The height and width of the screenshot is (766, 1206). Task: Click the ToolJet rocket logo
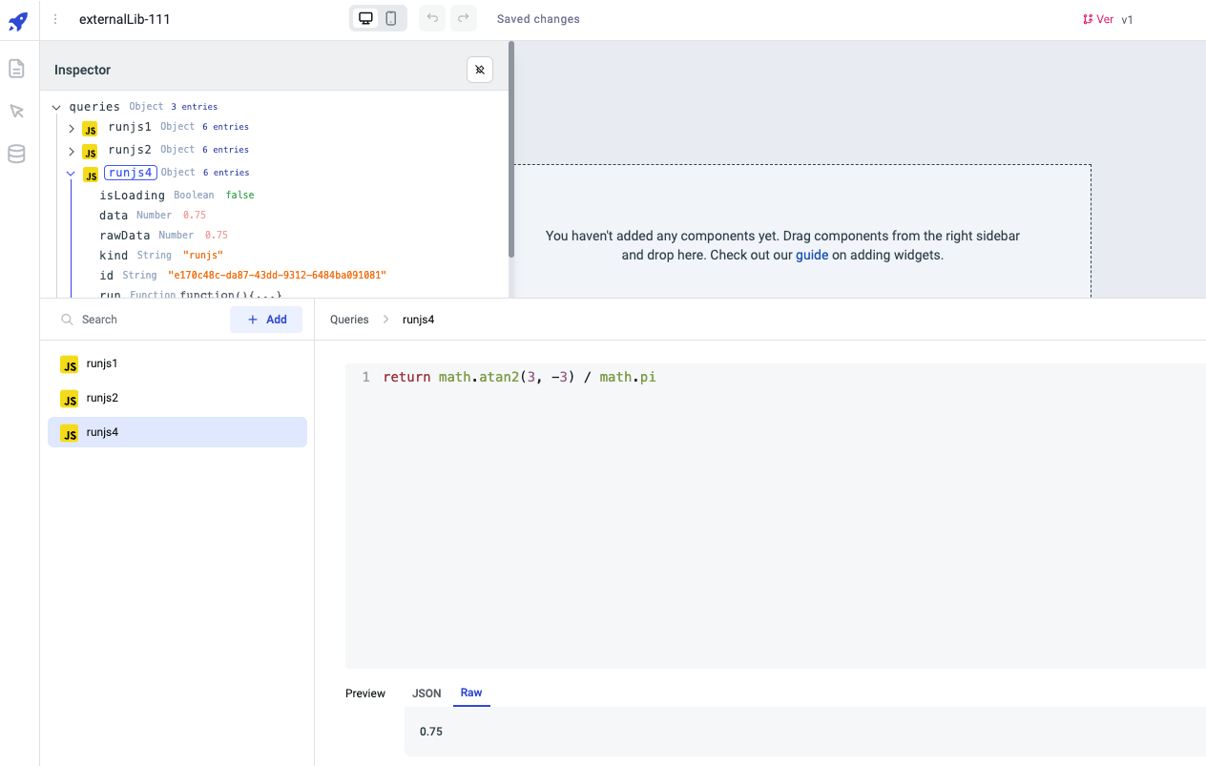coord(18,21)
